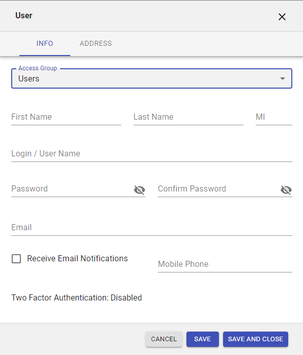The image size is (303, 355).
Task: Open the Access Group dropdown
Action: (152, 78)
